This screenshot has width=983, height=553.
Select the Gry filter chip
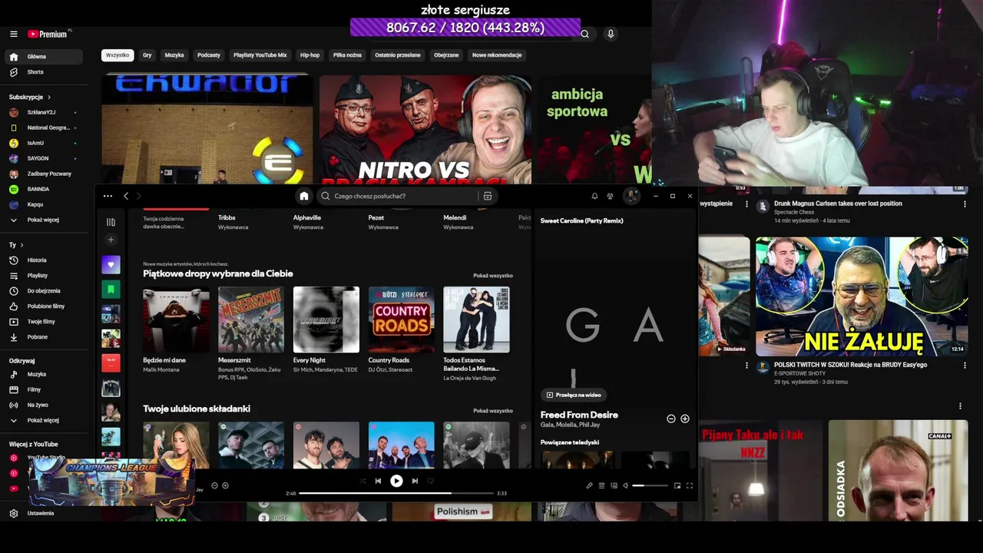147,55
